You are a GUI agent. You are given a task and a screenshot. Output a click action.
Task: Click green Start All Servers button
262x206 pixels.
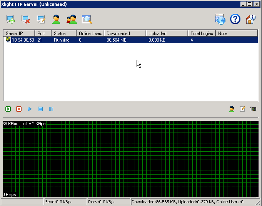8,109
